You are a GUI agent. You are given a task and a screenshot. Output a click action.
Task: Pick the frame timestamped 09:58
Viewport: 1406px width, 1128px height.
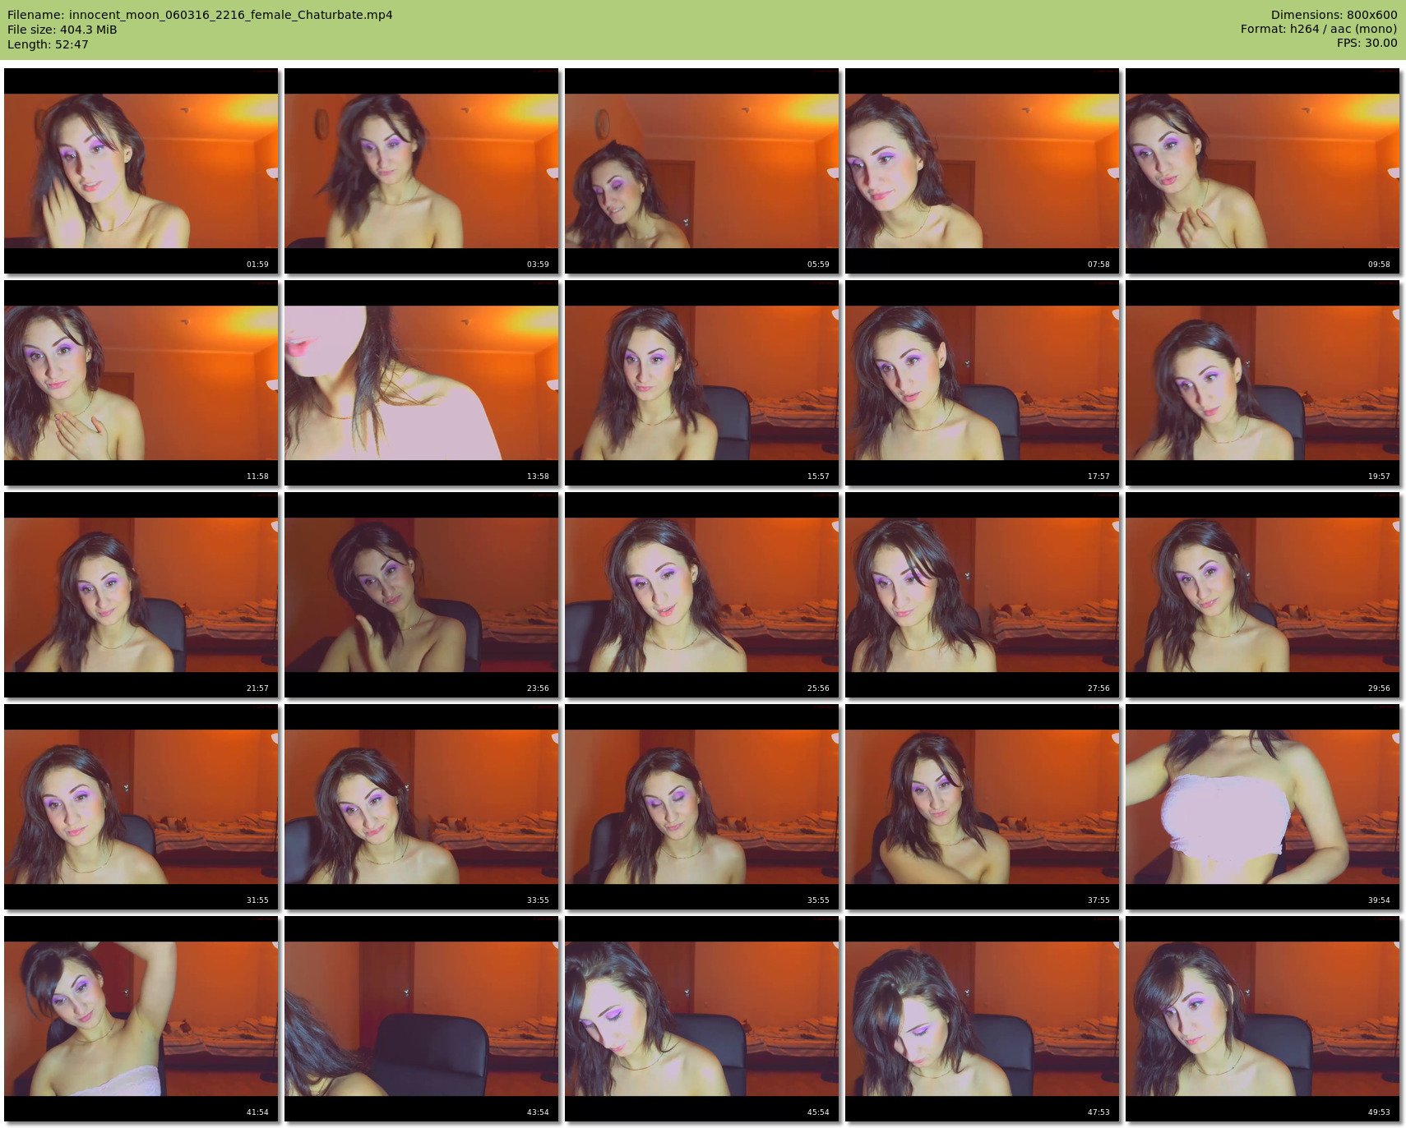tap(1263, 171)
